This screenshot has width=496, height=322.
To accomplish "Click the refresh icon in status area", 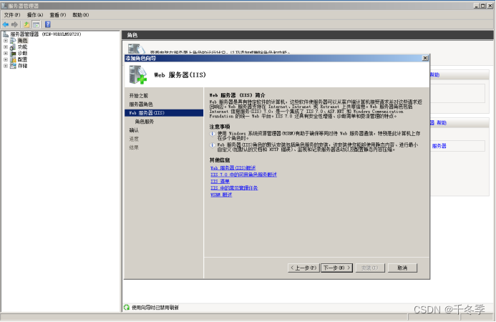I will [x=127, y=307].
